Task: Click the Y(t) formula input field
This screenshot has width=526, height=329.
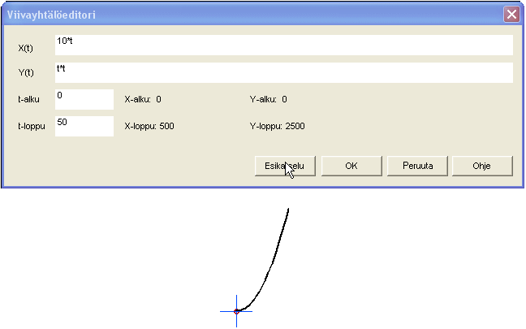Action: click(283, 72)
